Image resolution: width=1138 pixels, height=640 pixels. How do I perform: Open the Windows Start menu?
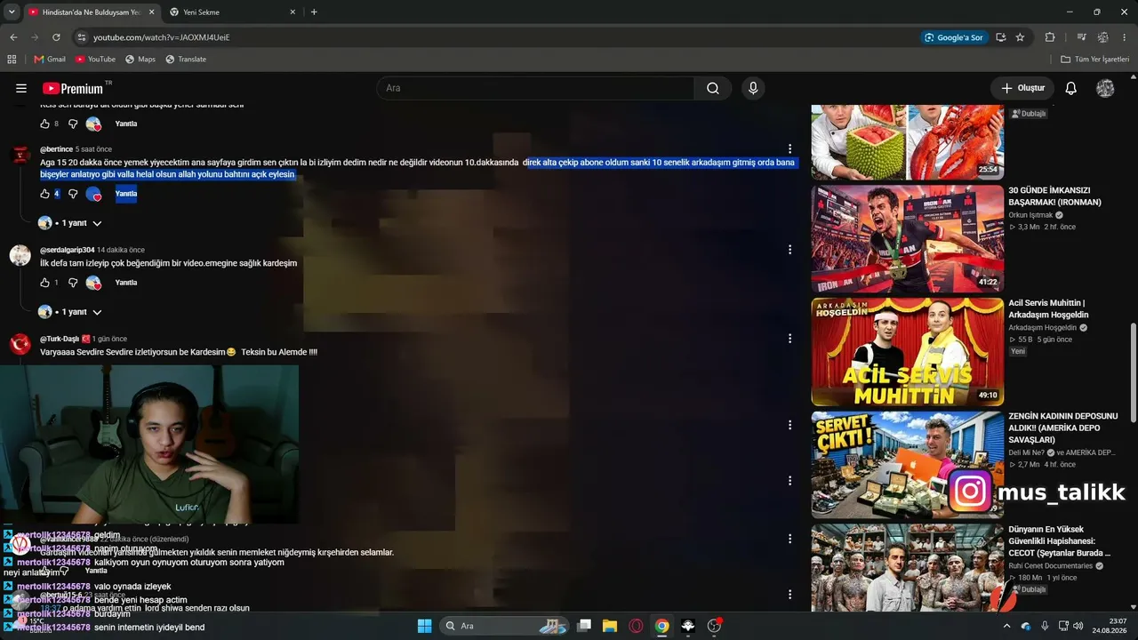(x=424, y=626)
